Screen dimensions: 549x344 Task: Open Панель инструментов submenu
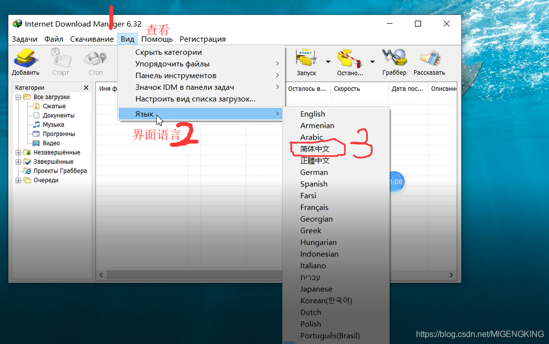click(x=202, y=76)
